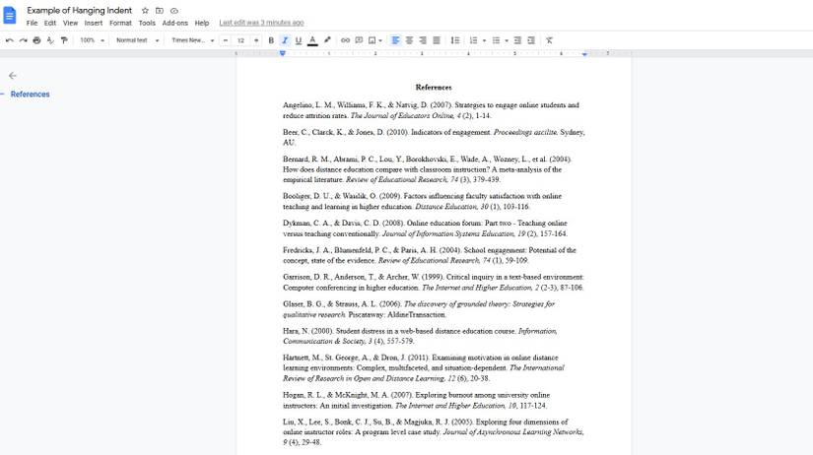Open the Edit menu

50,23
